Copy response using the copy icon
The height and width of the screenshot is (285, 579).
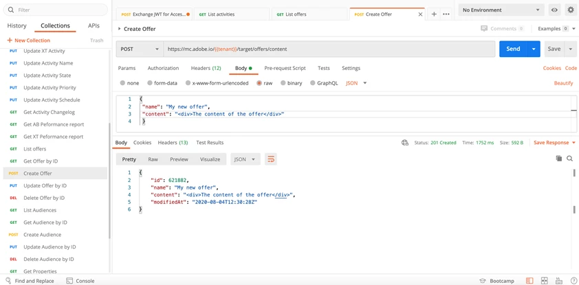coord(558,159)
